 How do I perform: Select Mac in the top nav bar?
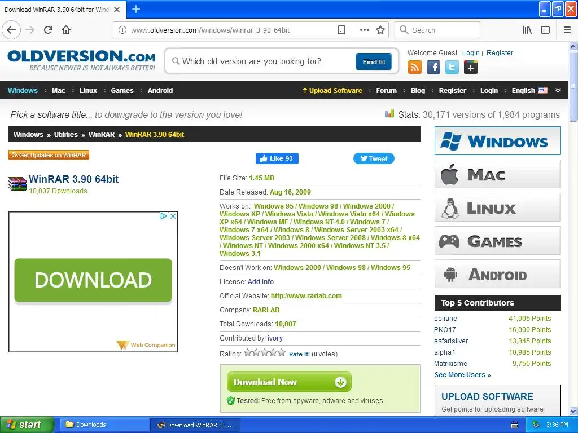(59, 91)
